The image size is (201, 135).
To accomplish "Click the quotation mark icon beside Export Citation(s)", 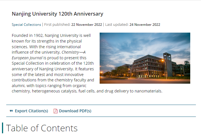I will pos(11,111).
